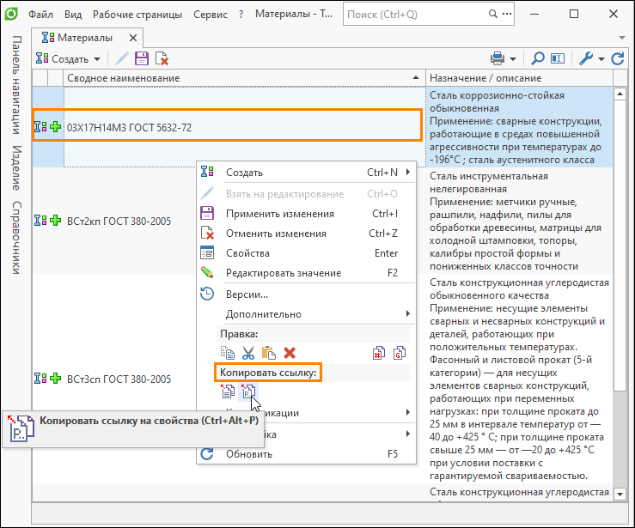Open the Создать toolbar dropdown arrow

pyautogui.click(x=97, y=59)
